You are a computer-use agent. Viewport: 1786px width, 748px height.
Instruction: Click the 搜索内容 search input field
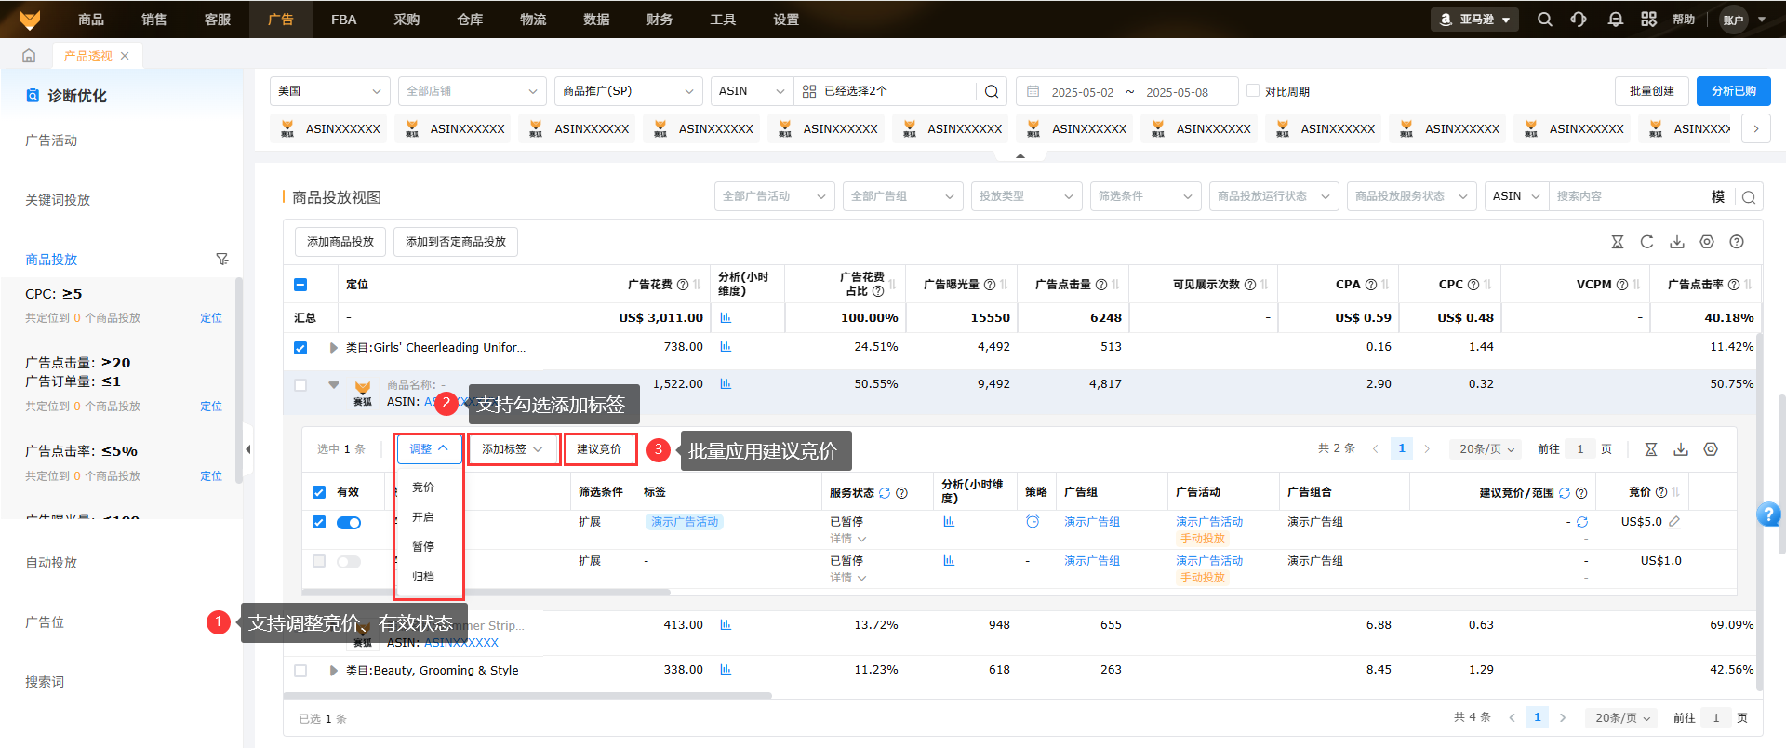(1628, 196)
